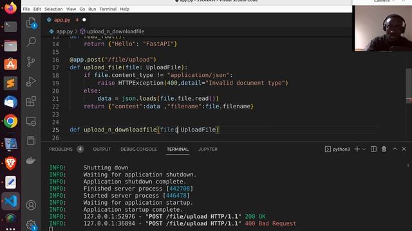The image size is (412, 231).
Task: Open launch profile dropdown next to plus
Action: [x=364, y=150]
